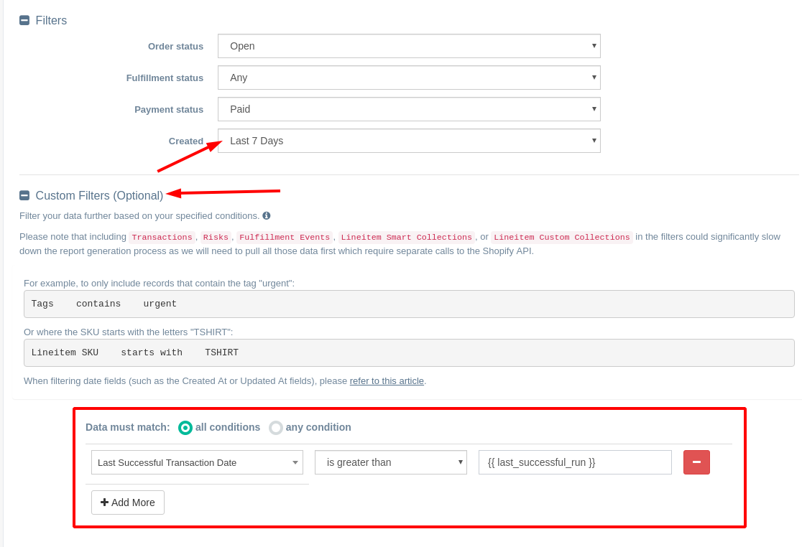
Task: Collapse the Filters section using its minus icon
Action: click(24, 20)
